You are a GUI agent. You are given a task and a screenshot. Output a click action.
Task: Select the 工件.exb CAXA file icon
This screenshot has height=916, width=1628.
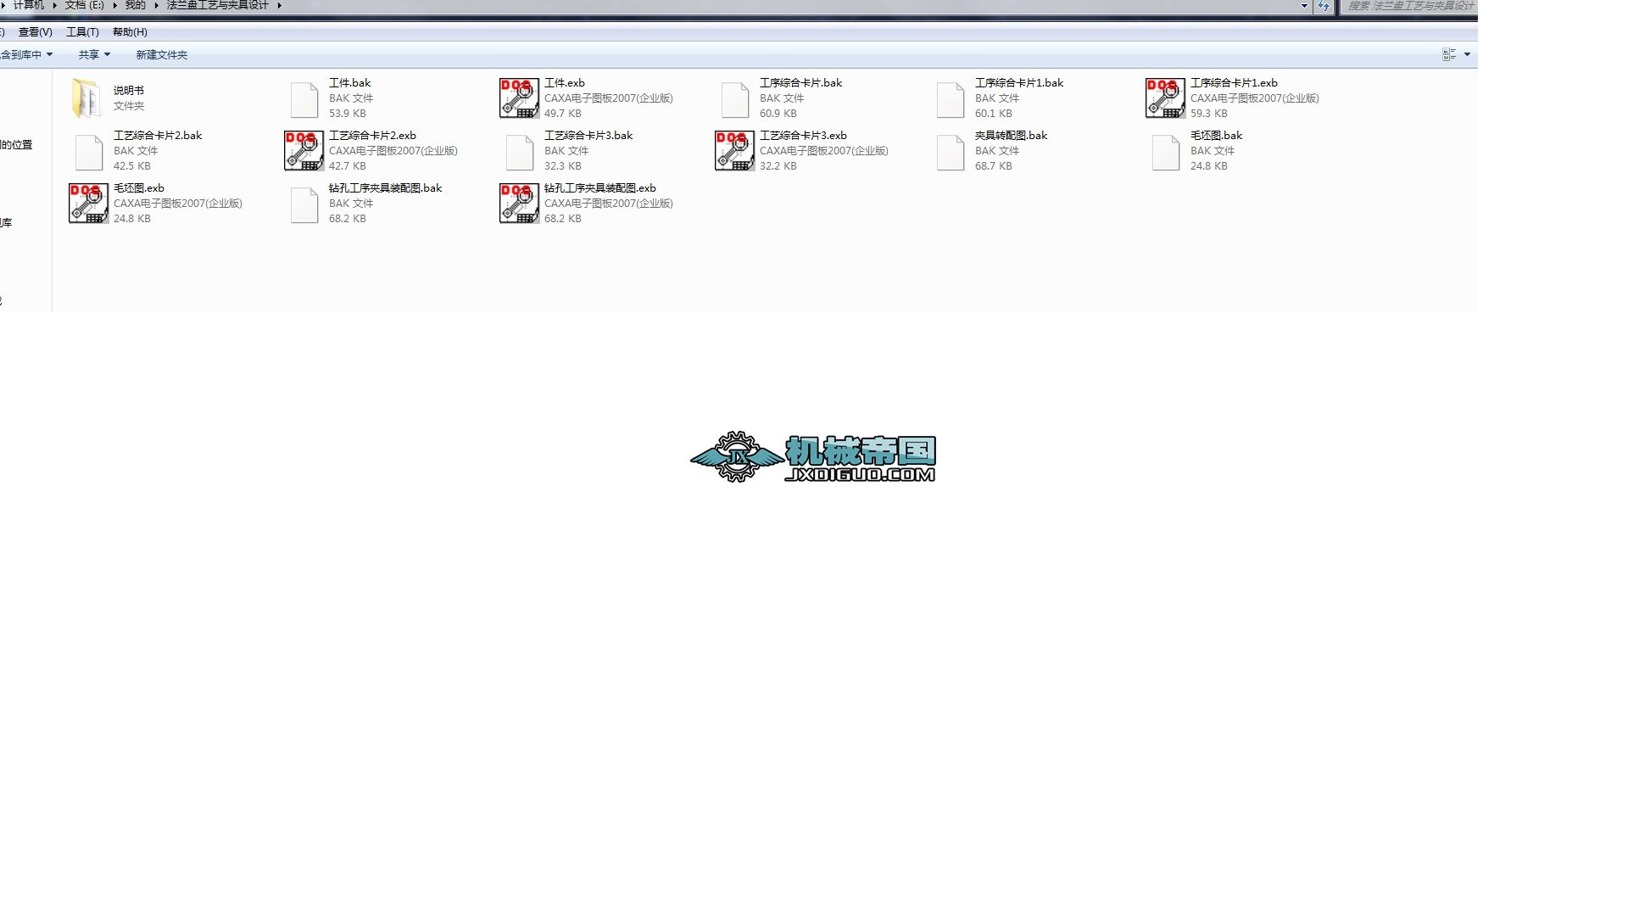tap(519, 98)
